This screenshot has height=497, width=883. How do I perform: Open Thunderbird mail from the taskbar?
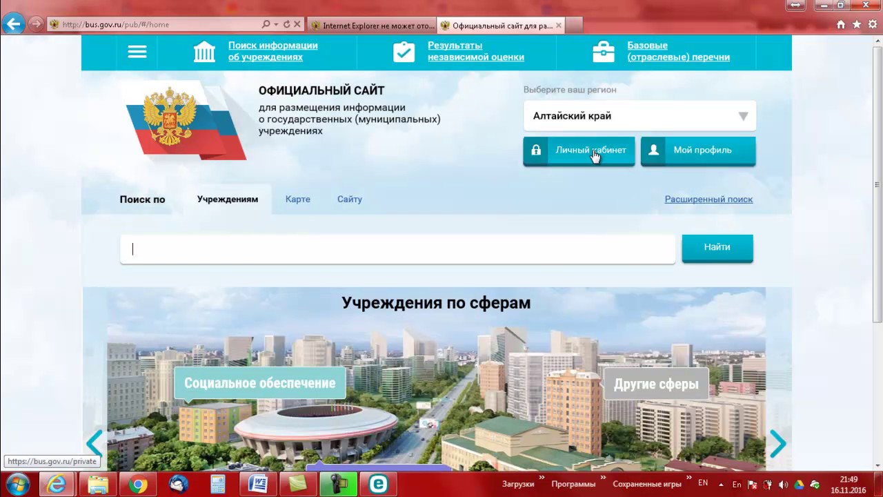pos(178,485)
